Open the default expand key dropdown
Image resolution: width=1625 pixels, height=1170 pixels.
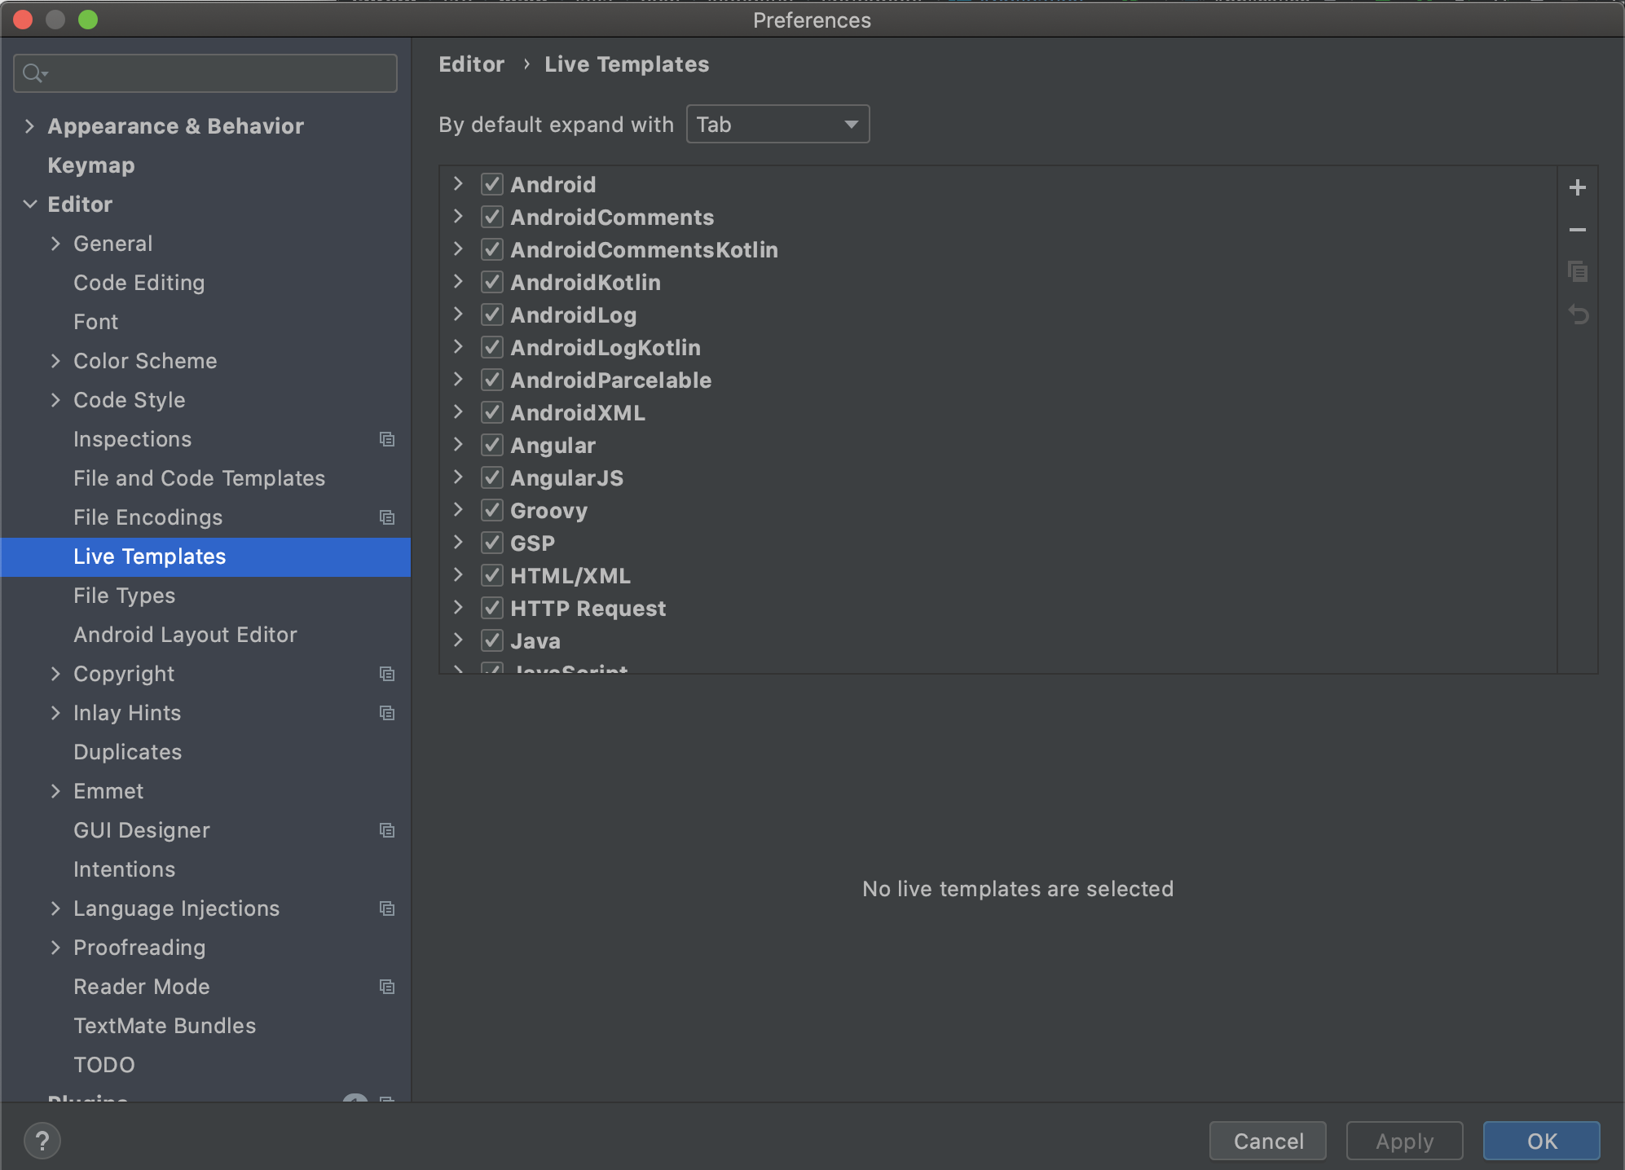(x=777, y=125)
